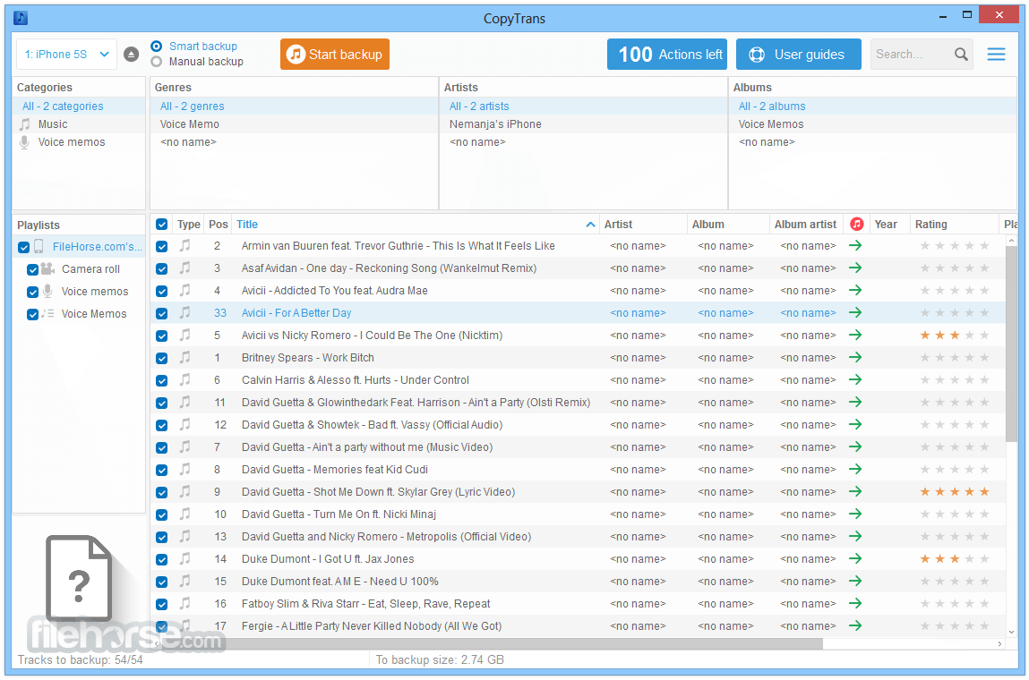Screen dimensions: 1029x680
Task: Uncheck the Voice Memos playlist checkbox
Action: tap(32, 315)
